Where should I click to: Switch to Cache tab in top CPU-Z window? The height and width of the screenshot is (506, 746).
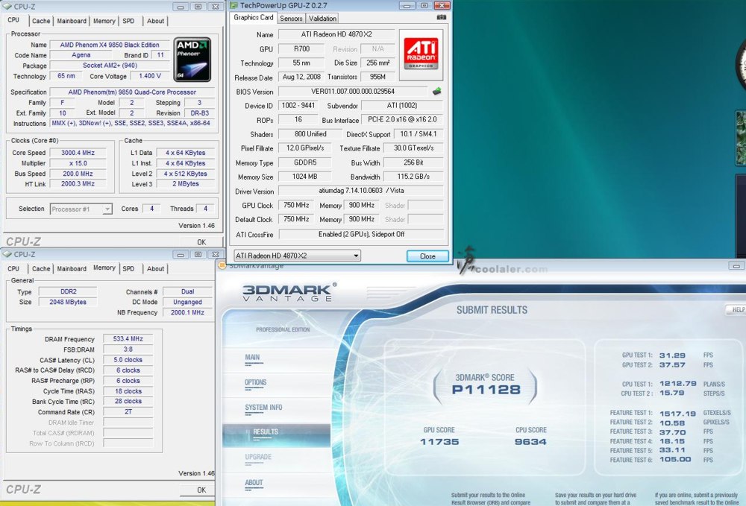tap(41, 21)
